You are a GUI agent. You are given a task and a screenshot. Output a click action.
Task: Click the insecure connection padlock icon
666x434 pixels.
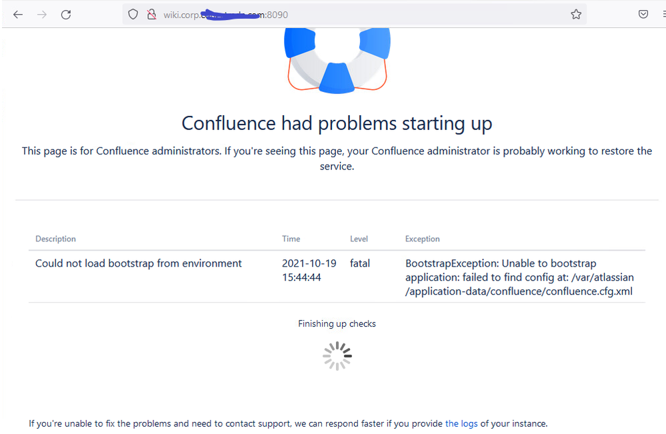click(150, 13)
